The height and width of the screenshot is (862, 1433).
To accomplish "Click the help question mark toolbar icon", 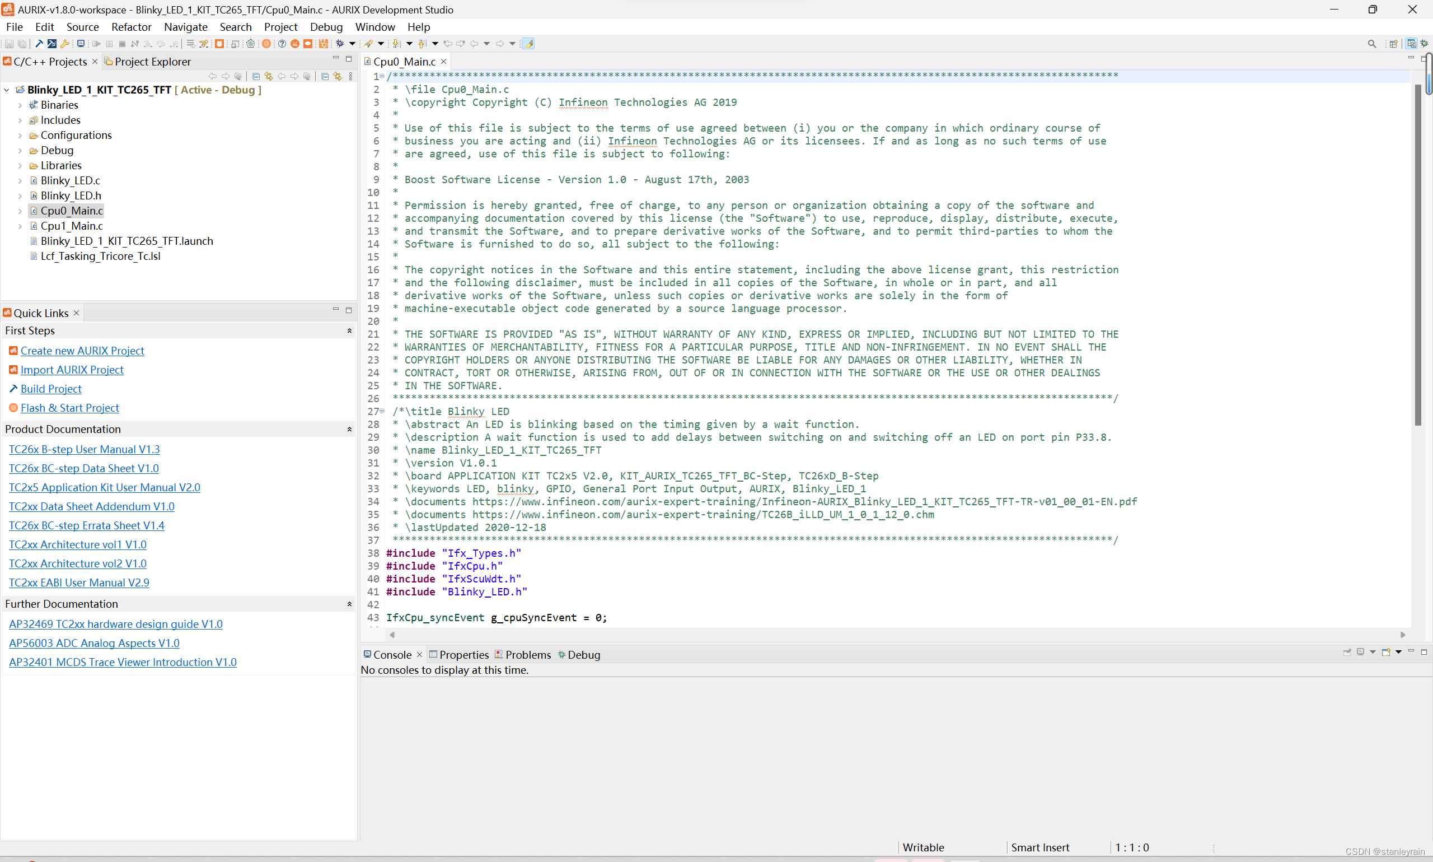I will [x=282, y=44].
